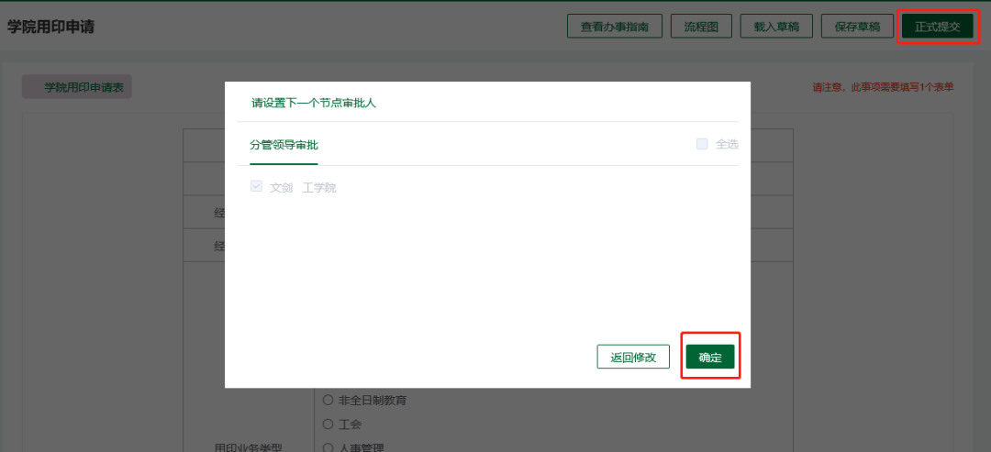The height and width of the screenshot is (452, 991).
Task: Click the 载入草稿 button
Action: coord(775,27)
